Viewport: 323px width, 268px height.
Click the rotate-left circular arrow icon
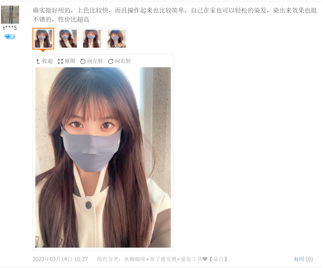coord(83,61)
